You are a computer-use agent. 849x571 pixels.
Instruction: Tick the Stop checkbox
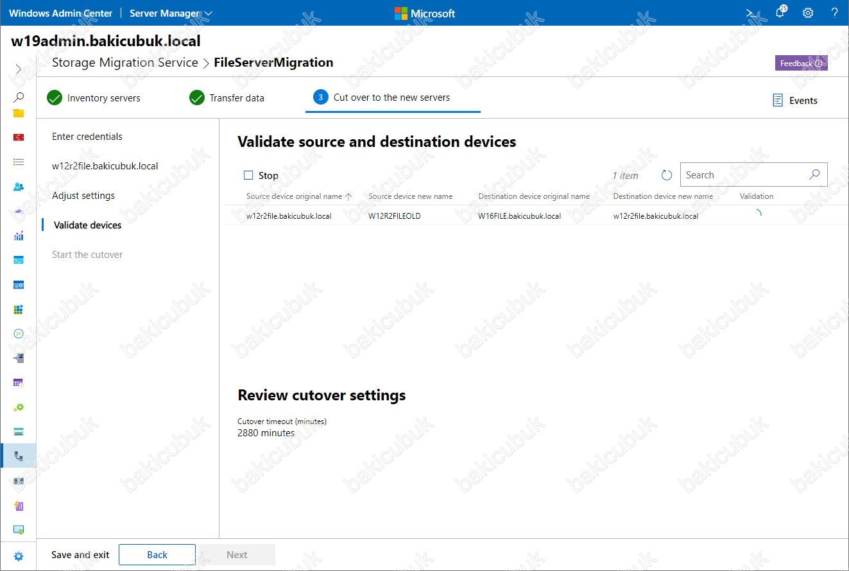tap(248, 175)
